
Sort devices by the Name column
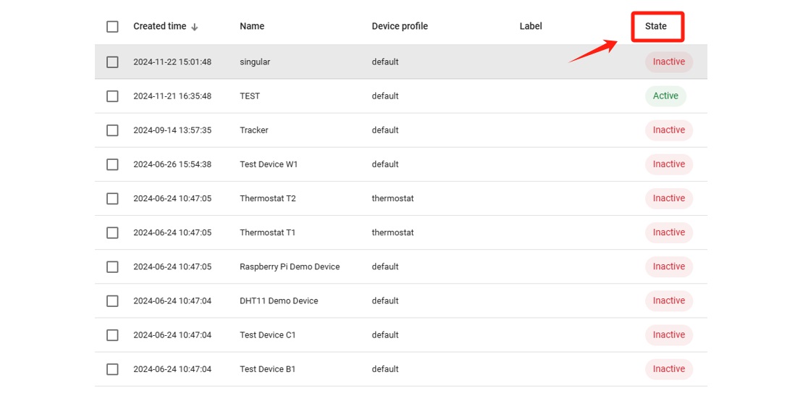[252, 26]
